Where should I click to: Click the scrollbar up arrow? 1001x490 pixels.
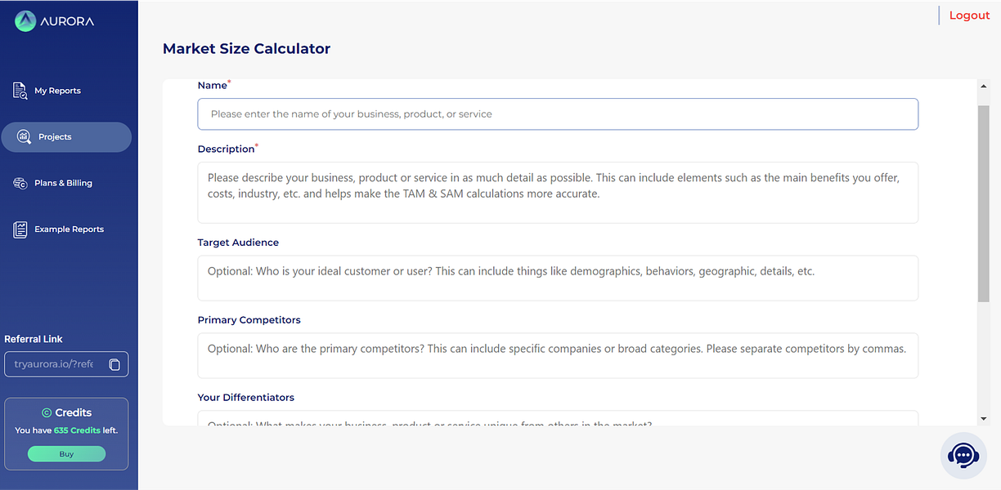(983, 85)
